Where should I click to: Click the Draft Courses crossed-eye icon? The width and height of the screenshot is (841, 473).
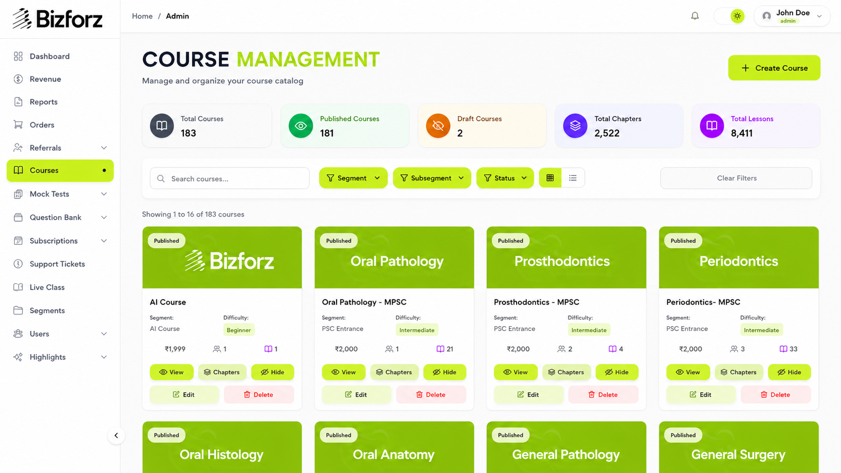tap(438, 126)
